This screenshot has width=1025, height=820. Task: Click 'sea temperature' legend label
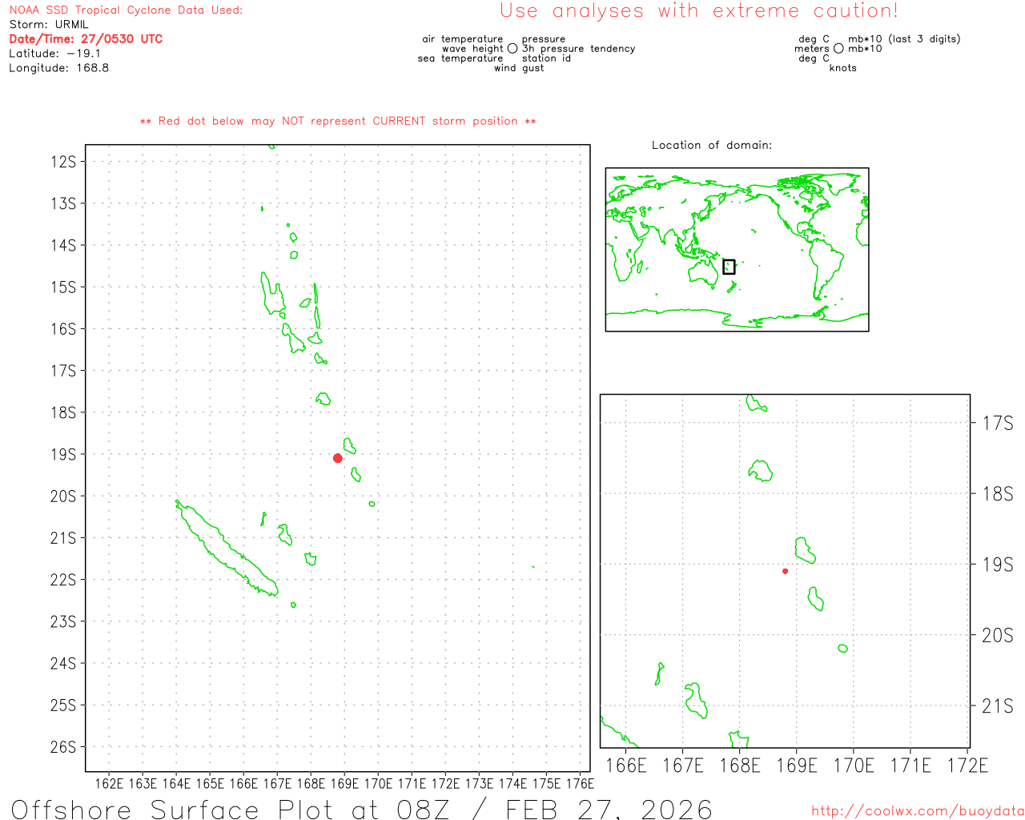tap(460, 58)
